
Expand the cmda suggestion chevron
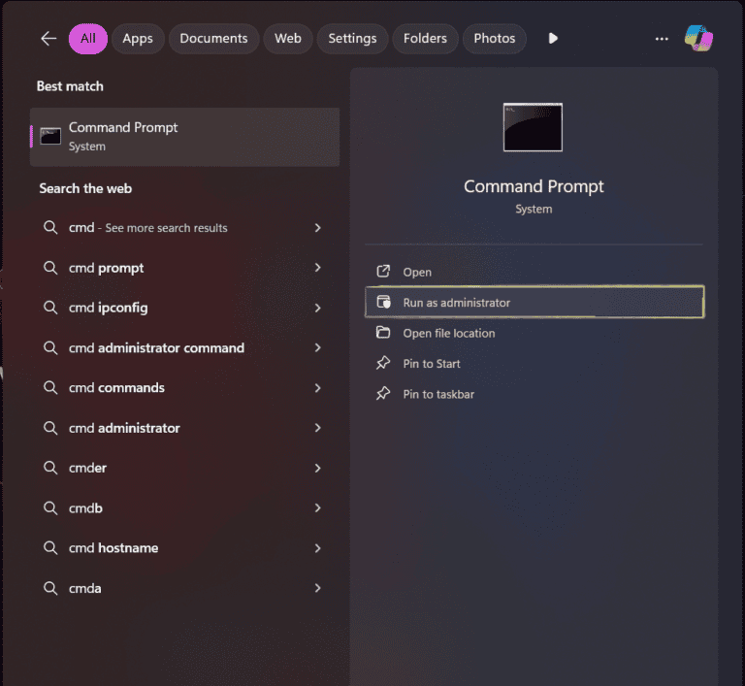pos(318,588)
